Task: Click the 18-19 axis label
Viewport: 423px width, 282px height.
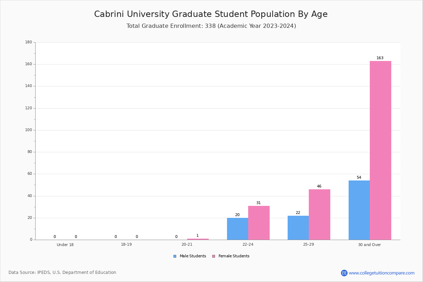Action: [x=126, y=244]
